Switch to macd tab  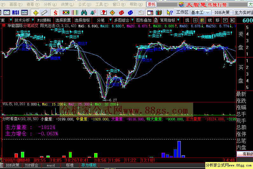coord(51,165)
